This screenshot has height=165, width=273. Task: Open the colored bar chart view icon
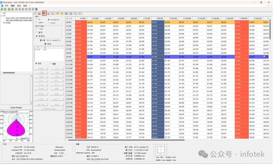click(40, 13)
